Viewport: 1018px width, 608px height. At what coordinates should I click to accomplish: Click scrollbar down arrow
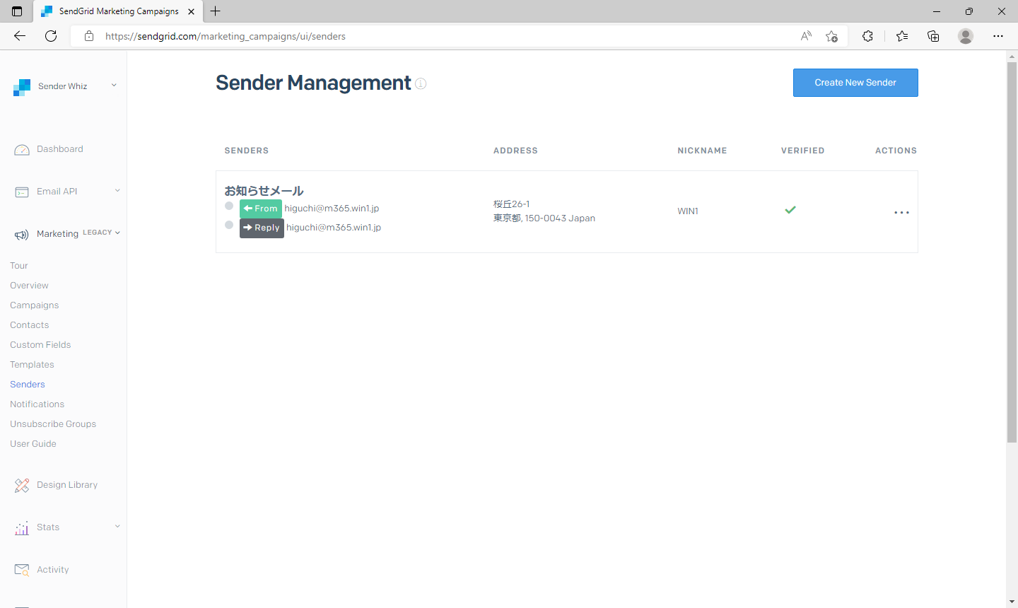tap(1012, 602)
